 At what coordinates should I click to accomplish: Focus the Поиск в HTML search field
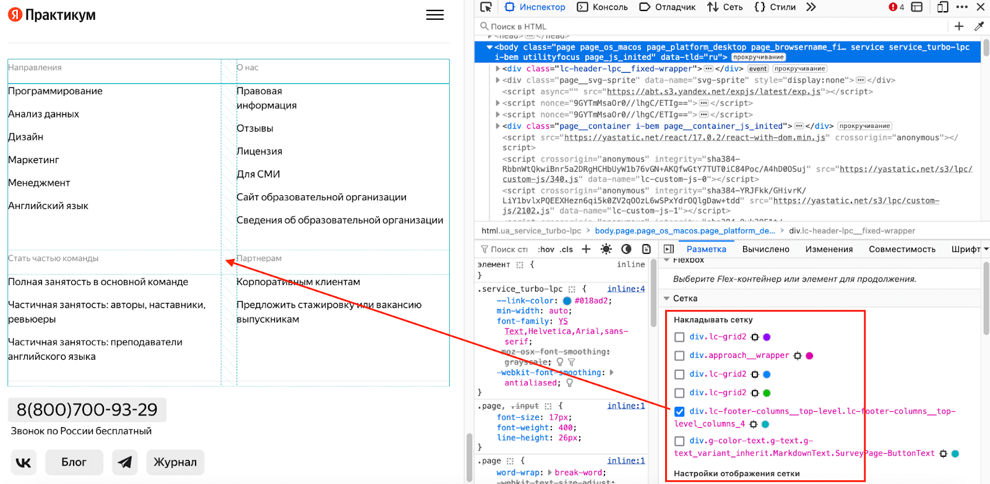click(x=712, y=27)
